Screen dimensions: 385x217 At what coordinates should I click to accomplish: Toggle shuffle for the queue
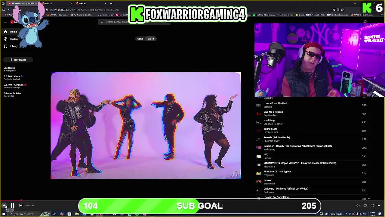click(x=372, y=206)
